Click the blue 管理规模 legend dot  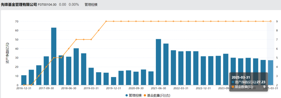(127, 96)
